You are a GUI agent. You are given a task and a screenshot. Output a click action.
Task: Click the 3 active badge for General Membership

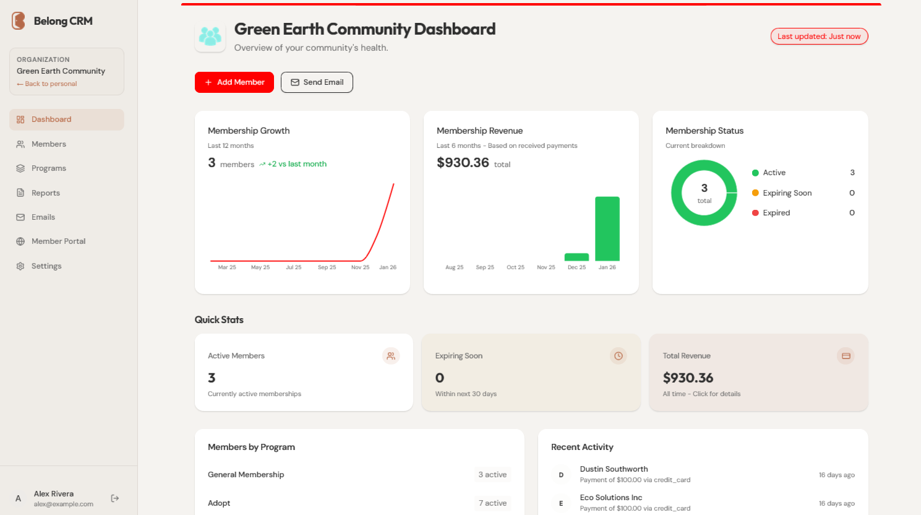pos(492,474)
